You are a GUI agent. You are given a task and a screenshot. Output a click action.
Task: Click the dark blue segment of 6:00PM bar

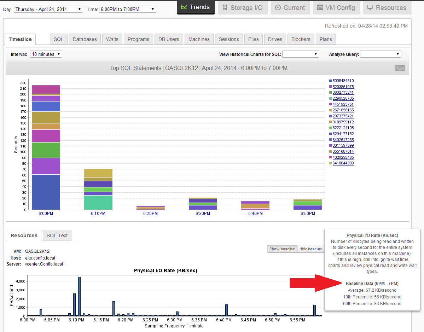tap(46, 192)
